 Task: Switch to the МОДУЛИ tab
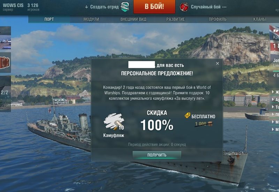coord(91,19)
